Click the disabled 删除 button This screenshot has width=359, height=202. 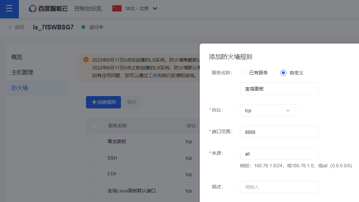coord(132,102)
